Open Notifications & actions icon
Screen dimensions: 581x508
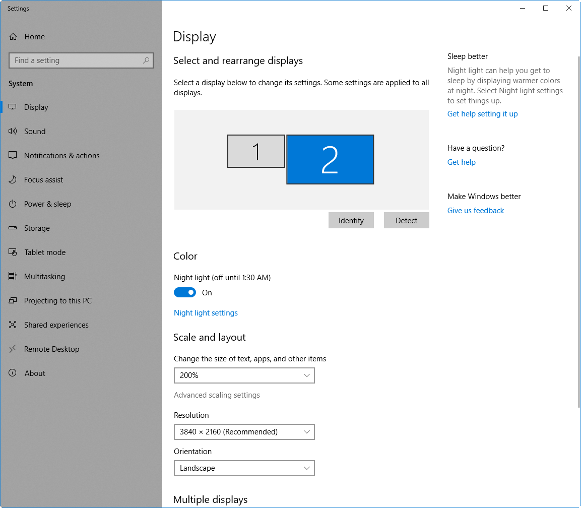click(13, 156)
